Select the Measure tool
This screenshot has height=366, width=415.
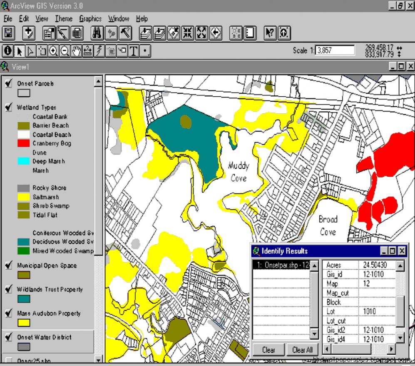(87, 51)
